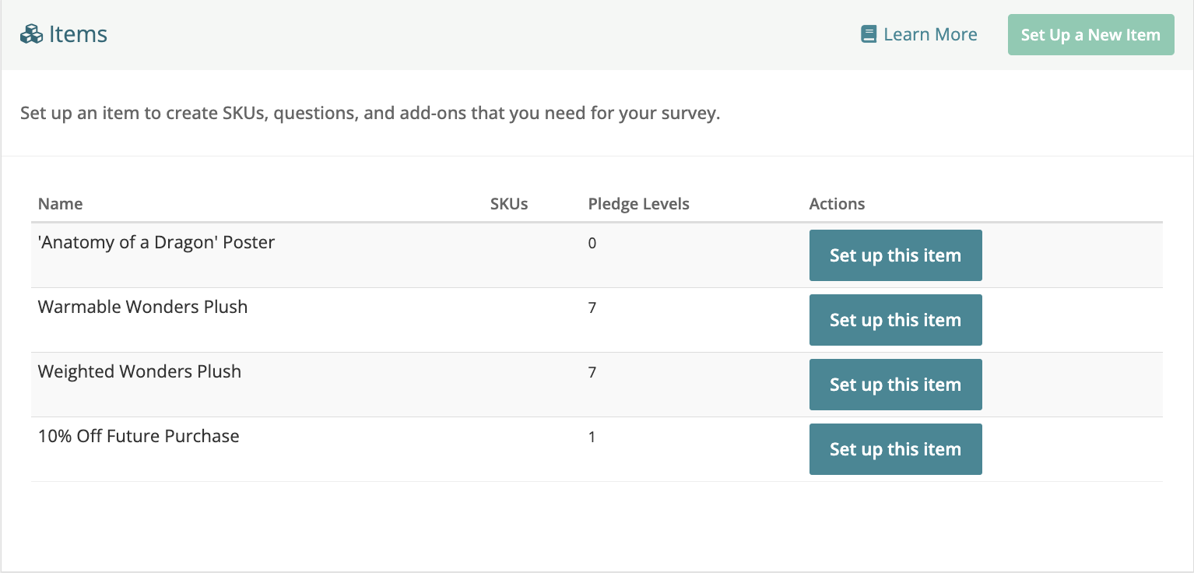Set up the 'Anatomy of a Dragon' Poster item
This screenshot has width=1194, height=573.
(x=895, y=255)
